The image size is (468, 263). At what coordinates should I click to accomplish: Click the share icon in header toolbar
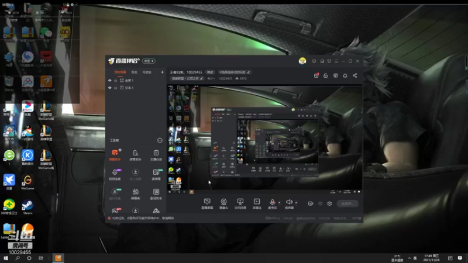(x=355, y=75)
